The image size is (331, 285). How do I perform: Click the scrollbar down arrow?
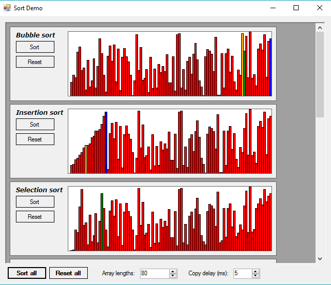[320, 259]
